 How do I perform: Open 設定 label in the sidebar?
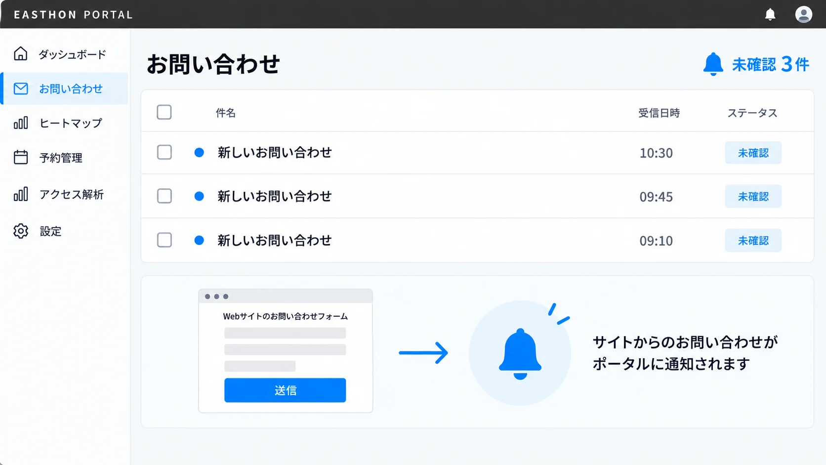50,231
